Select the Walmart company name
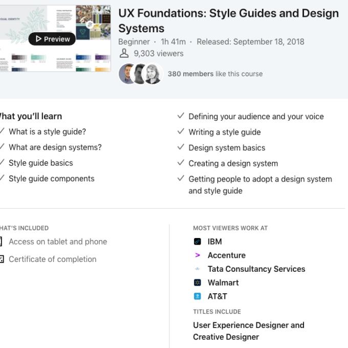Screen dimensions: 348x348 [223, 282]
